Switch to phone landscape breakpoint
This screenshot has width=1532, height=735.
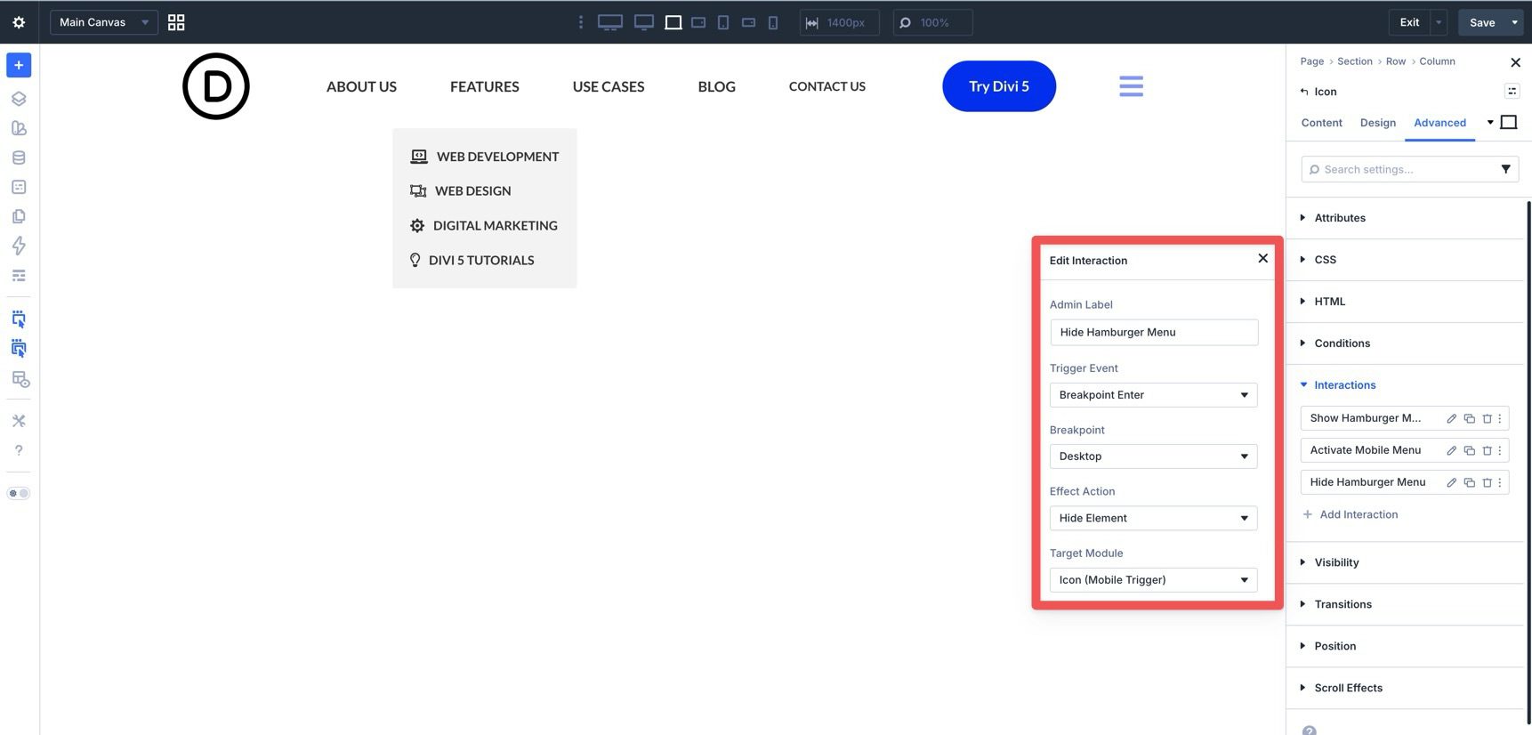point(749,22)
